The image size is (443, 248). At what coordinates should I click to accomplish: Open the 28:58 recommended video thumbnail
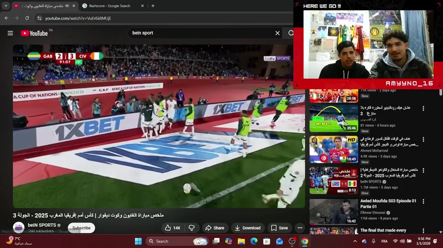click(x=334, y=96)
